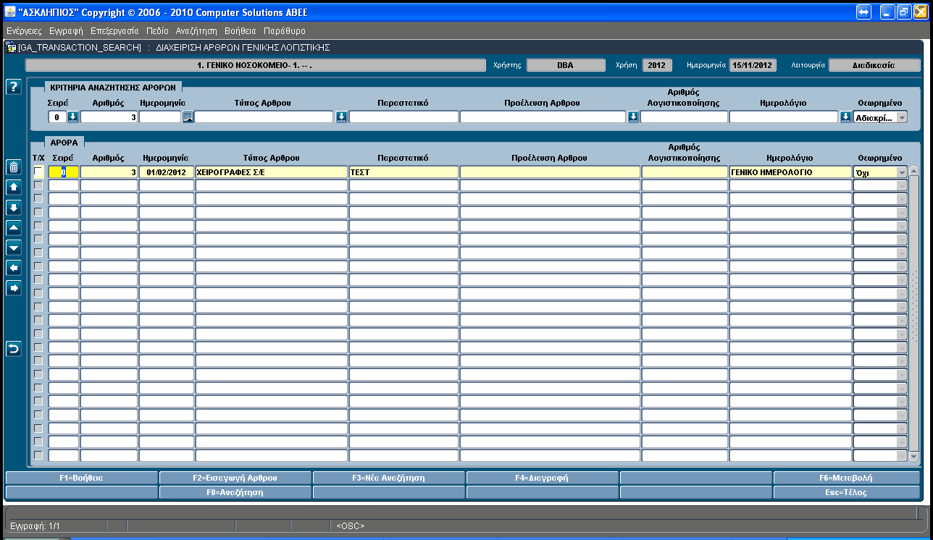Click Χρήστης value DBA
933x540 pixels.
coord(565,65)
